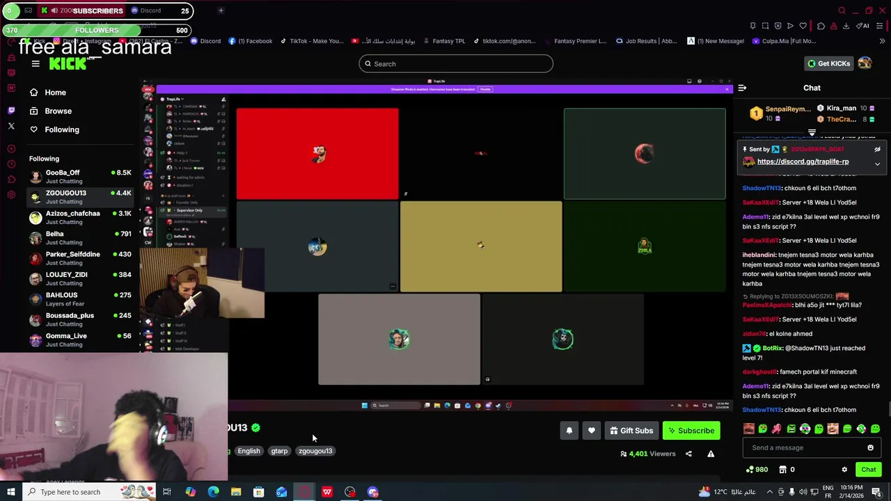
Task: Open X icon in browser sidebar
Action: click(x=11, y=126)
